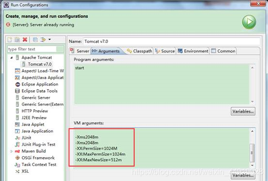Select Generic Server entry

[x=36, y=98]
